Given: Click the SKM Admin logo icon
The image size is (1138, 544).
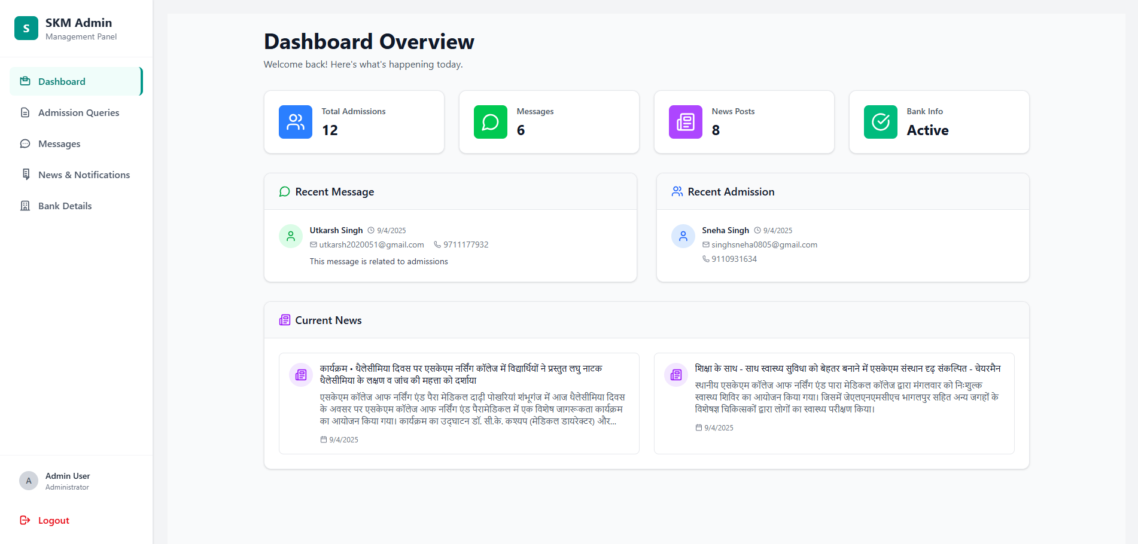Looking at the screenshot, I should [x=26, y=28].
